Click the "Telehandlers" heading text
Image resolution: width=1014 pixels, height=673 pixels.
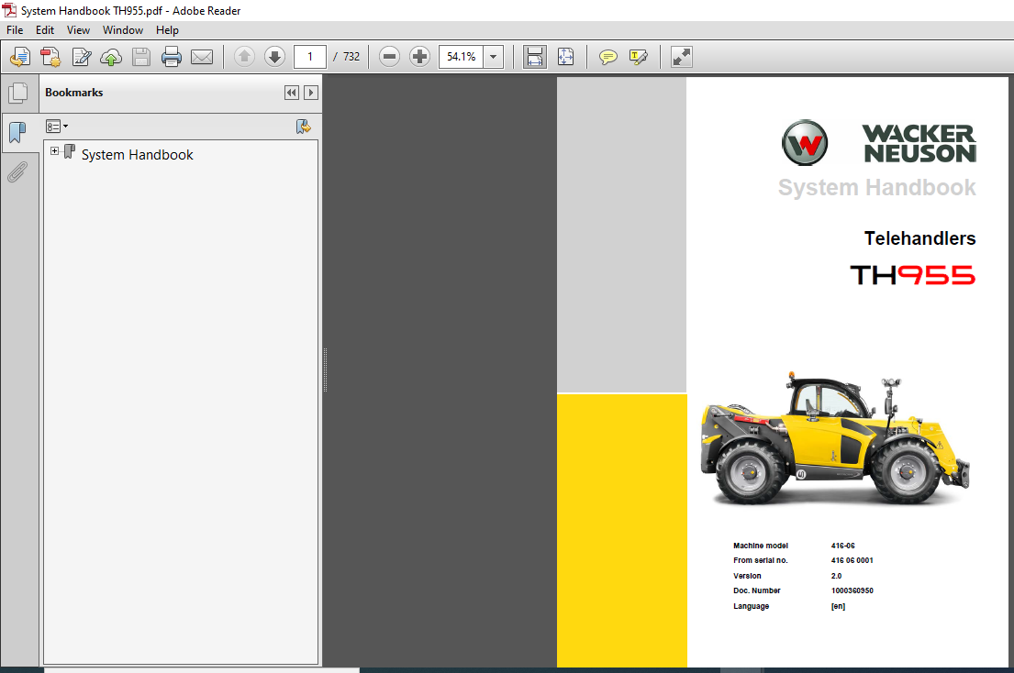click(919, 238)
